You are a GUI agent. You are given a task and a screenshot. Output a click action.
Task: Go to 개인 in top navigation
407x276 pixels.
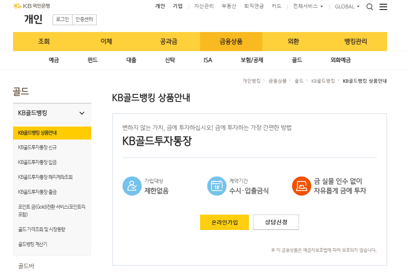coord(160,6)
